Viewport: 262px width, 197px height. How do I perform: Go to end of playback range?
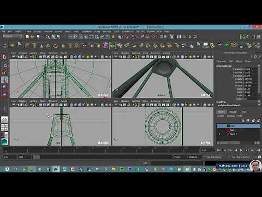click(258, 150)
